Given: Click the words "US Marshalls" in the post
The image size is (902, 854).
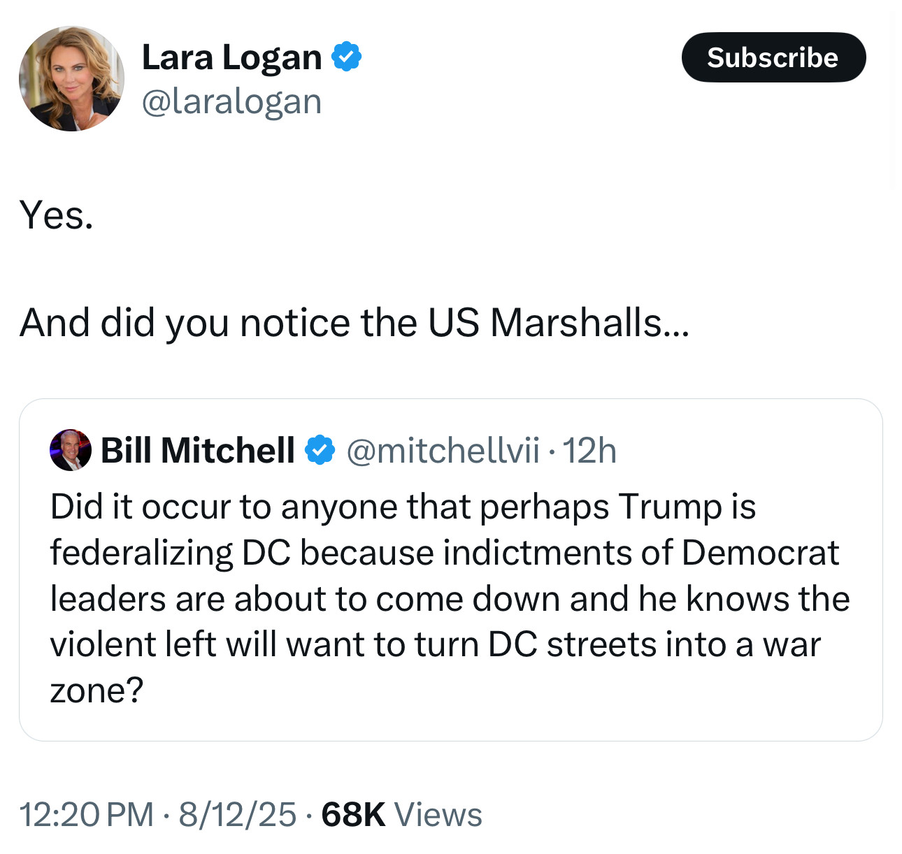Looking at the screenshot, I should (544, 323).
